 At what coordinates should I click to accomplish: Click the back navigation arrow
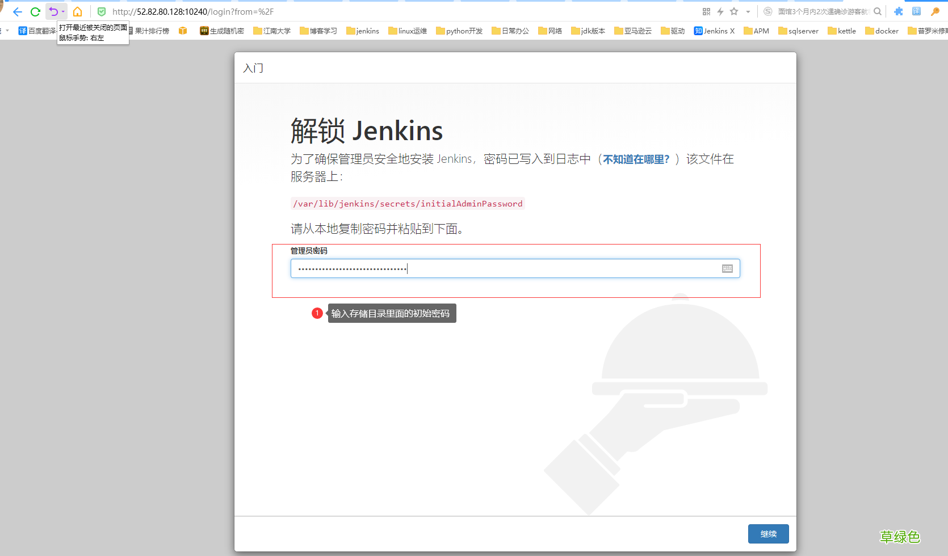[17, 11]
